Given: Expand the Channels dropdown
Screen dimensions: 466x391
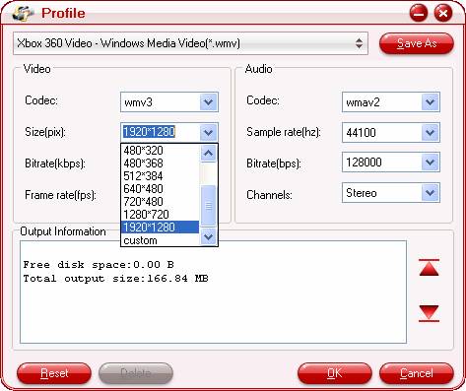Looking at the screenshot, I should tap(431, 193).
